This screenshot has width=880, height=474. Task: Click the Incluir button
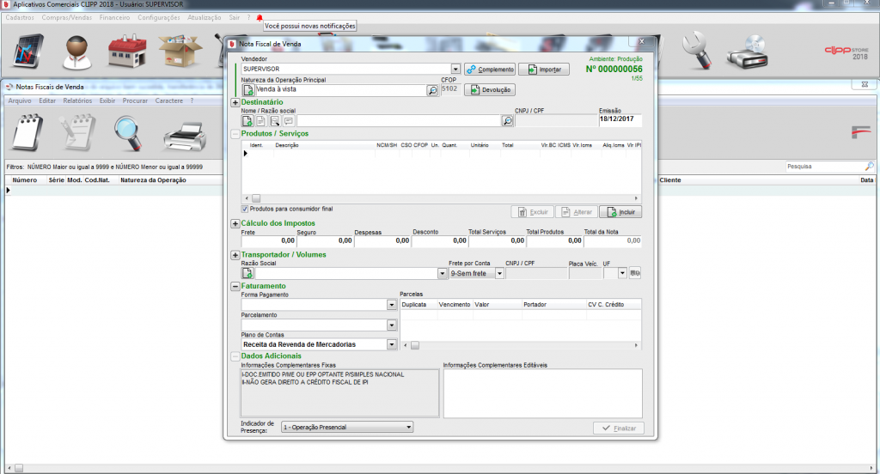pos(620,211)
